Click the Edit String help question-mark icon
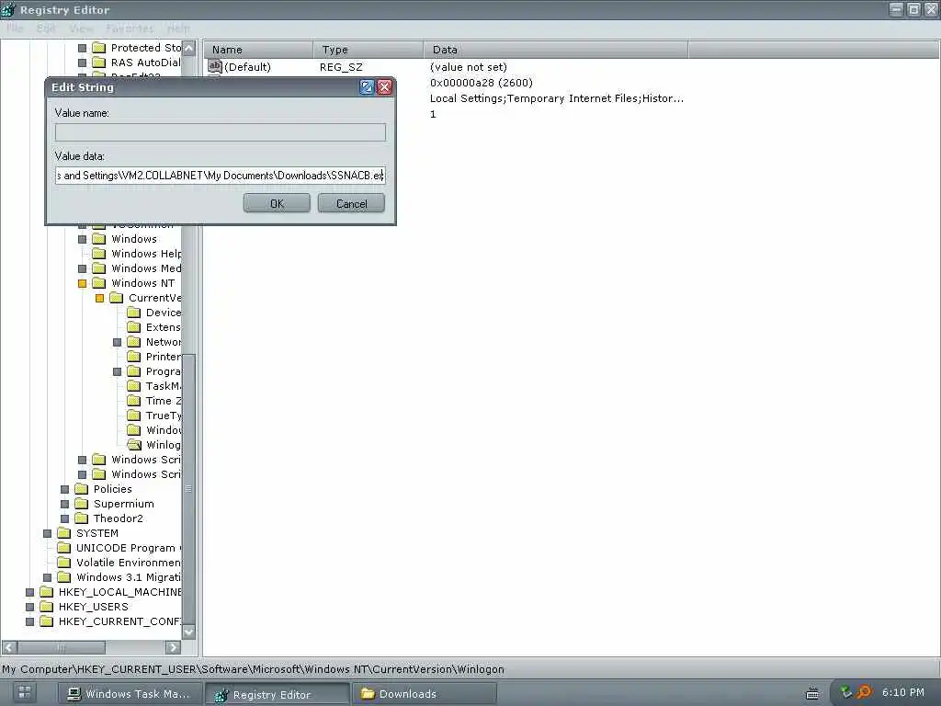The width and height of the screenshot is (941, 706). tap(367, 87)
